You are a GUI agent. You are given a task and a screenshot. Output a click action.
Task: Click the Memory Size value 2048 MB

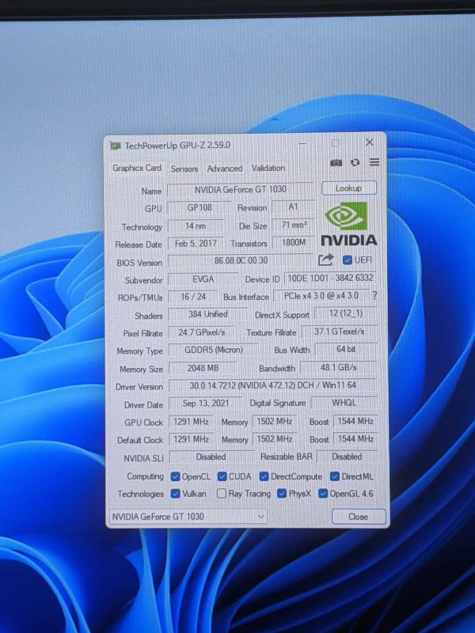point(203,368)
